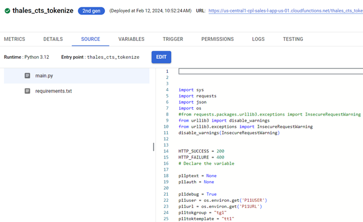Click the 'HTTP_FAILURE = 400' line
Screen dimensions: 363x222
[x=201, y=157]
